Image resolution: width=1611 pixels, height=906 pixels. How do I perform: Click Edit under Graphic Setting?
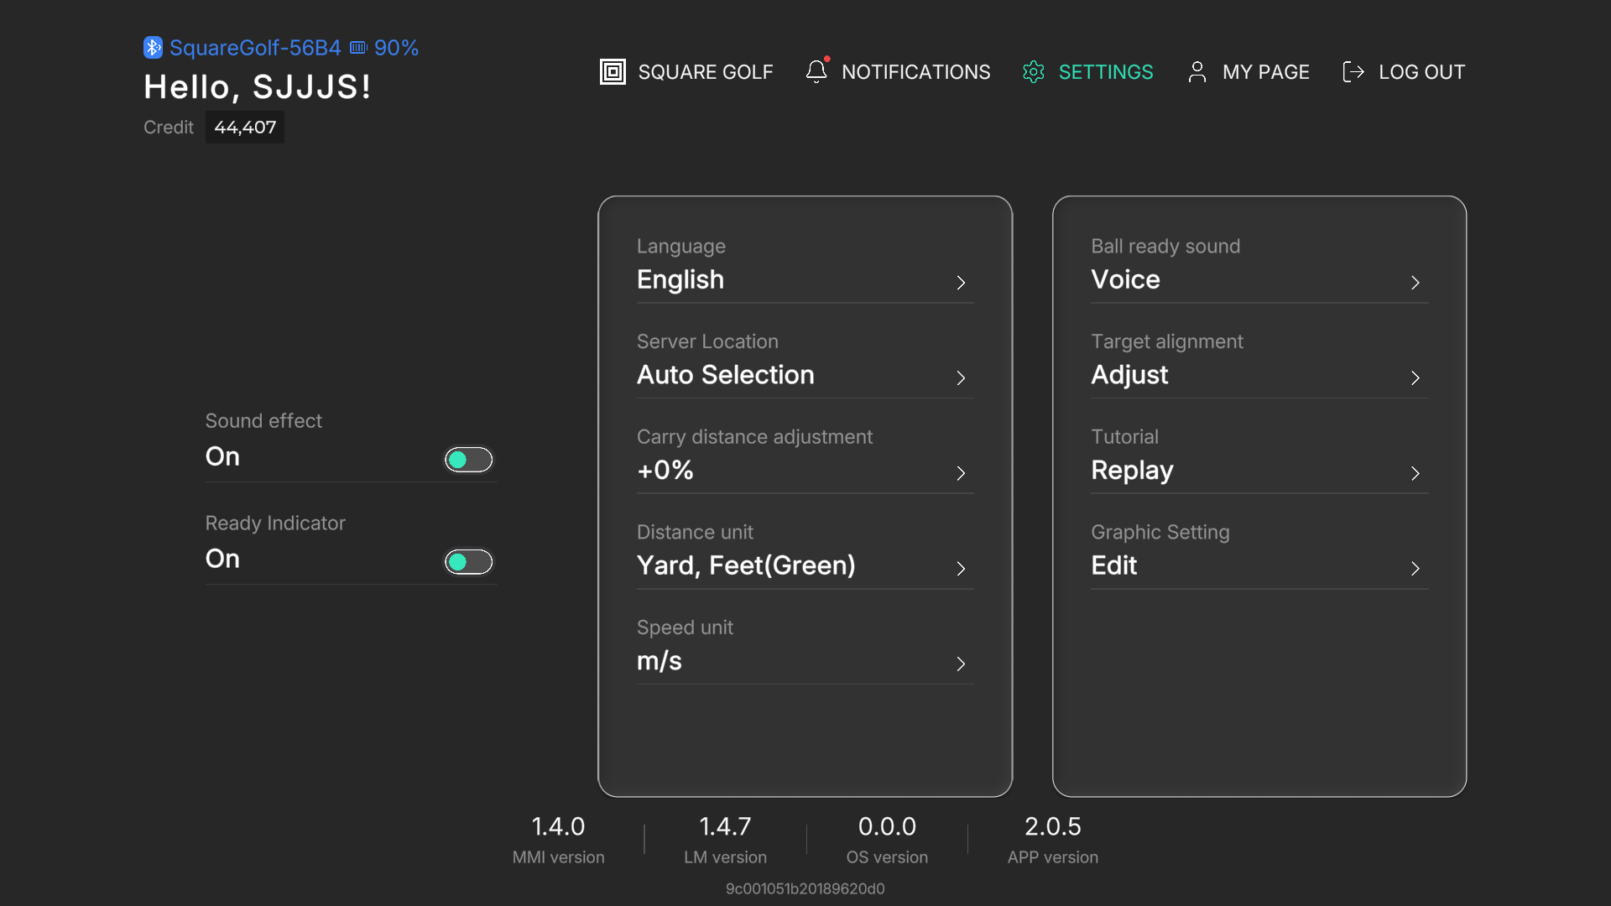pos(1113,565)
